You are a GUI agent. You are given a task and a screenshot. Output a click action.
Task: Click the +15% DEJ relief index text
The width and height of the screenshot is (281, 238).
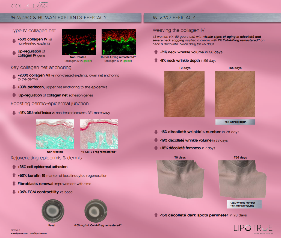64,113
